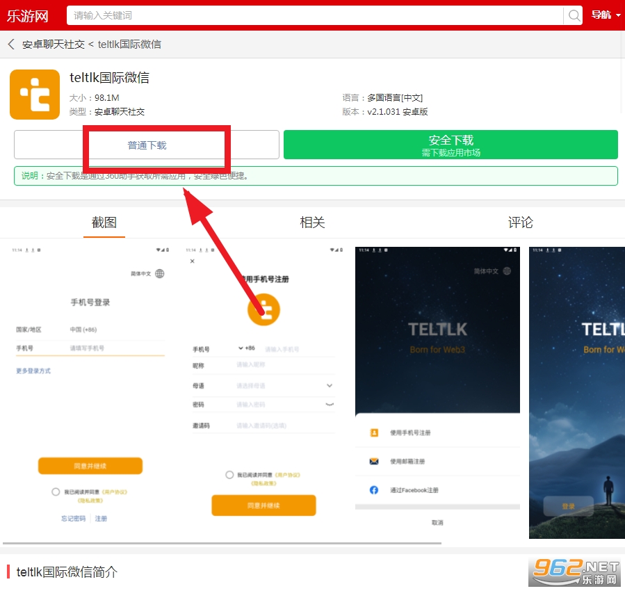Switch to the 截图 tab
This screenshot has height=591, width=625.
[x=104, y=222]
